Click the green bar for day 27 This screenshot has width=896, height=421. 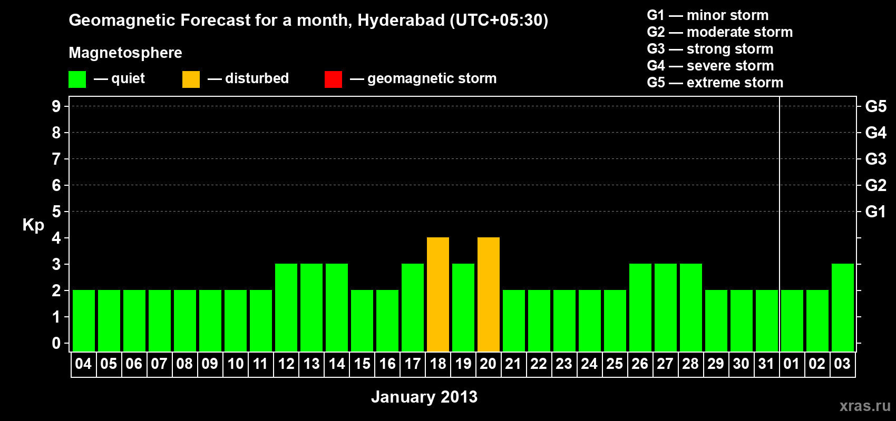(666, 307)
